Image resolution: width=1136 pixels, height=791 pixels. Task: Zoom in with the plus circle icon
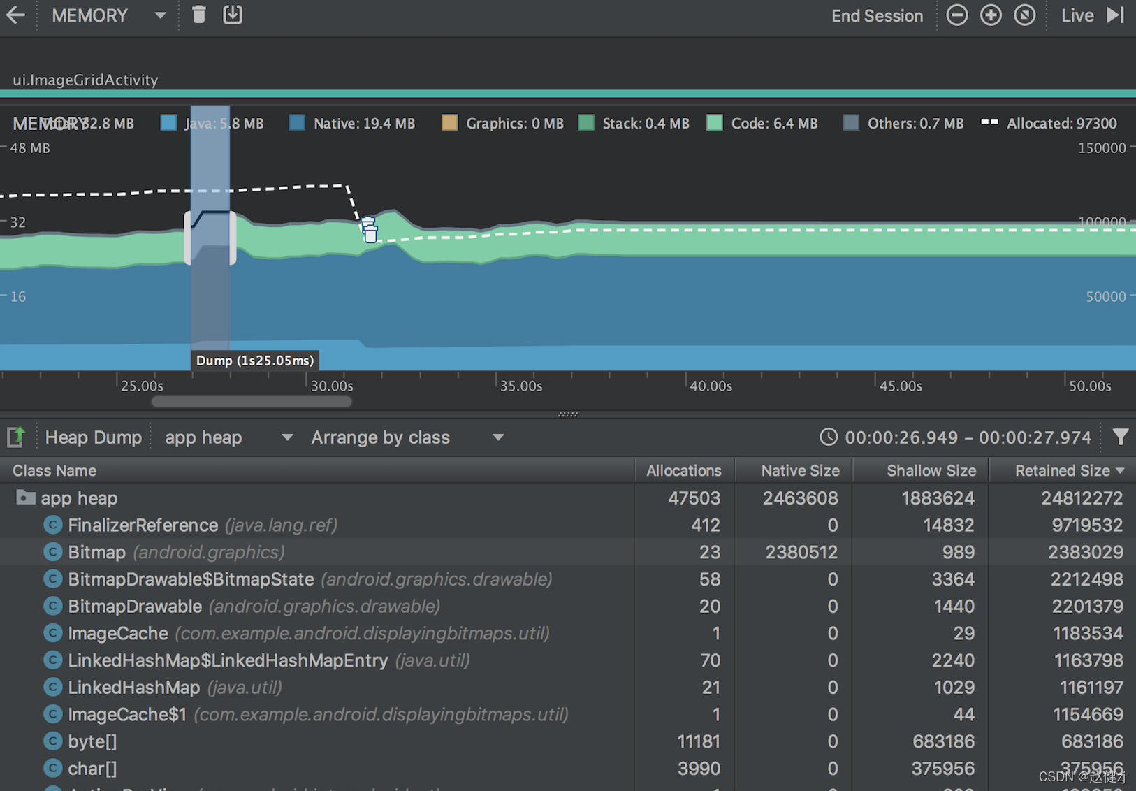(991, 15)
